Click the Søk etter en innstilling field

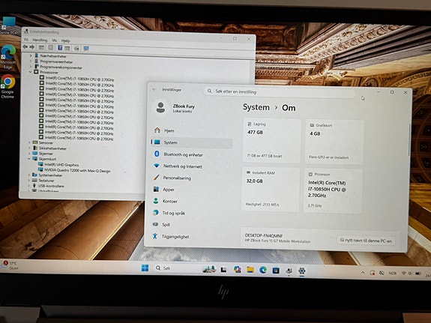point(279,92)
